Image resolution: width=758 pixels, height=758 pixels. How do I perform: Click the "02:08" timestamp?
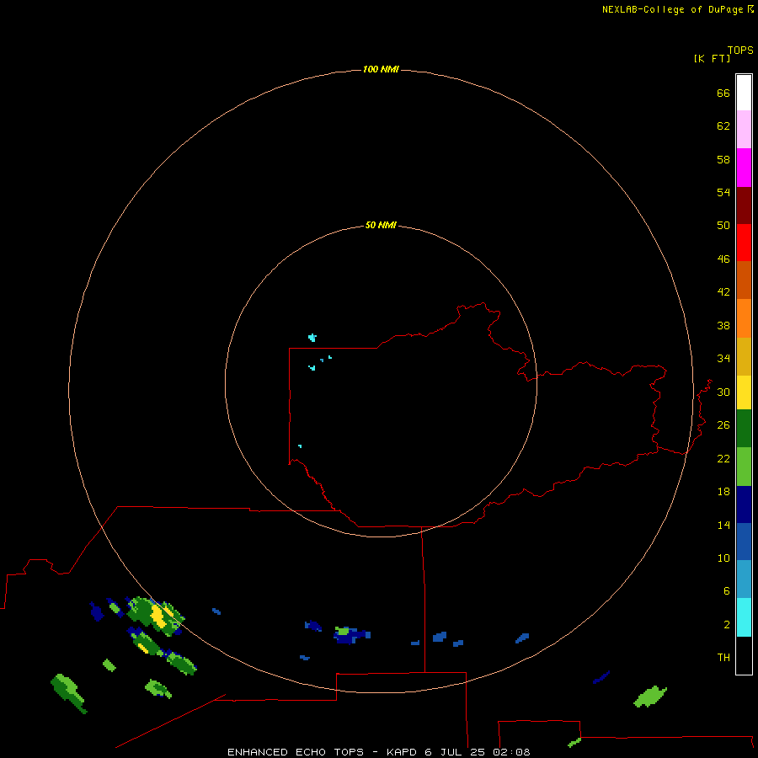pyautogui.click(x=511, y=752)
